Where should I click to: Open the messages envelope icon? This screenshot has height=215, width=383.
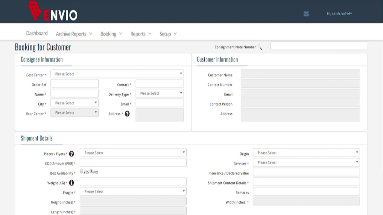pyautogui.click(x=306, y=14)
